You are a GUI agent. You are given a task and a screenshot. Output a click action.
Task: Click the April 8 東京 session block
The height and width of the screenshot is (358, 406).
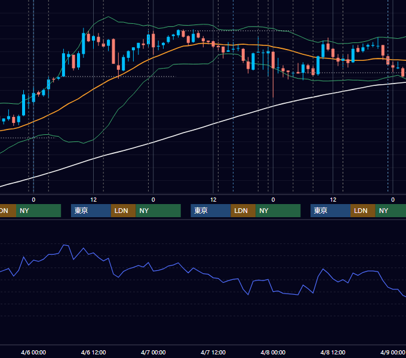click(x=330, y=211)
